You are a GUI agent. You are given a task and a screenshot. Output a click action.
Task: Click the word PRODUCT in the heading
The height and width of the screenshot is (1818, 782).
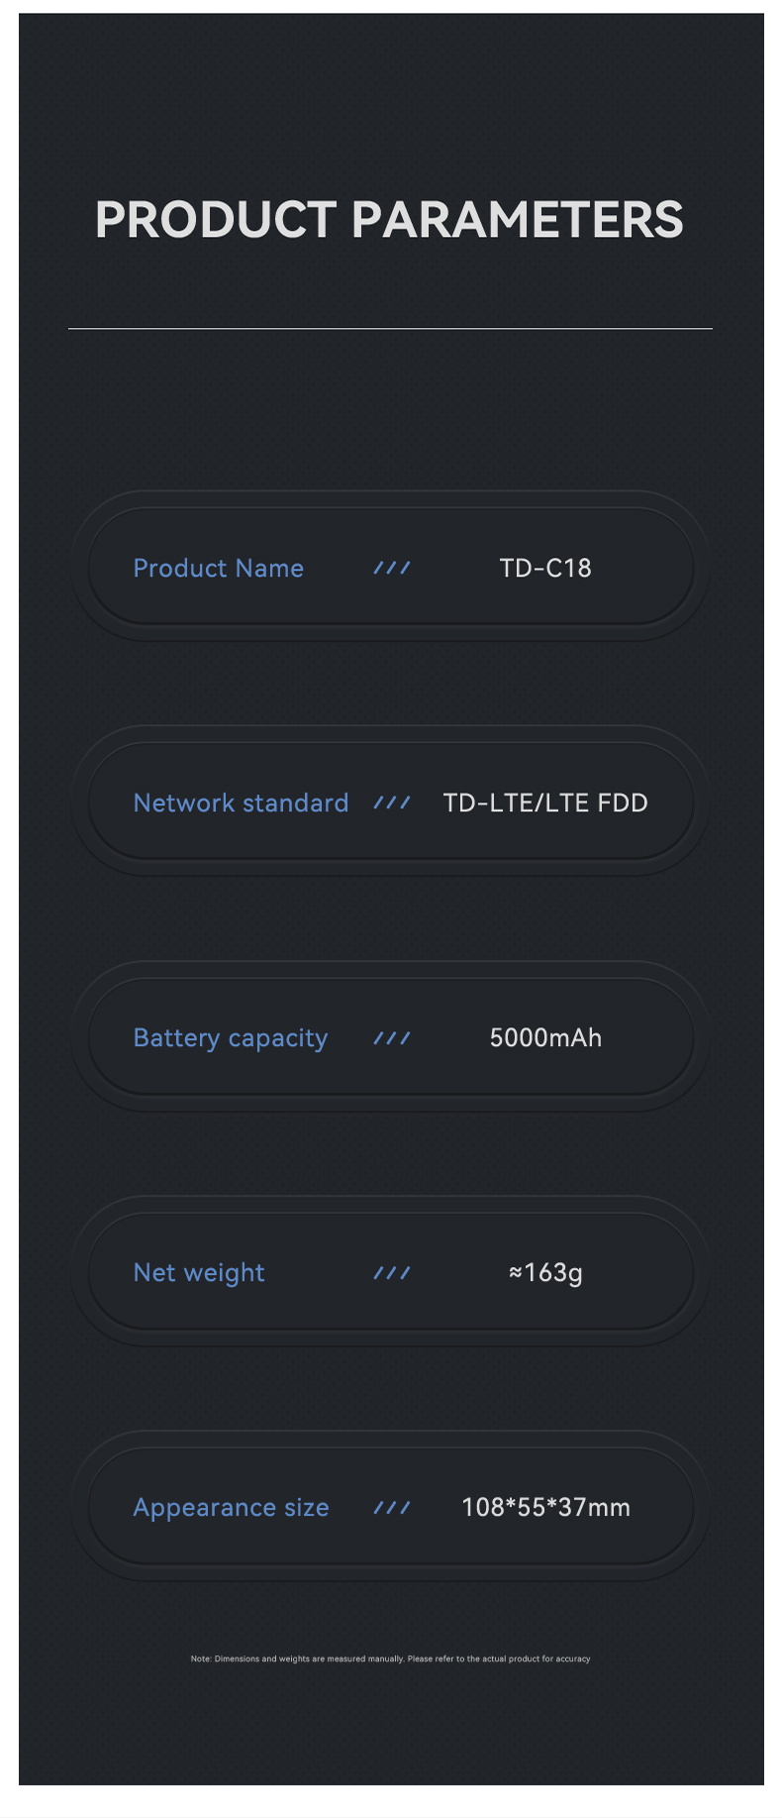[x=215, y=220]
